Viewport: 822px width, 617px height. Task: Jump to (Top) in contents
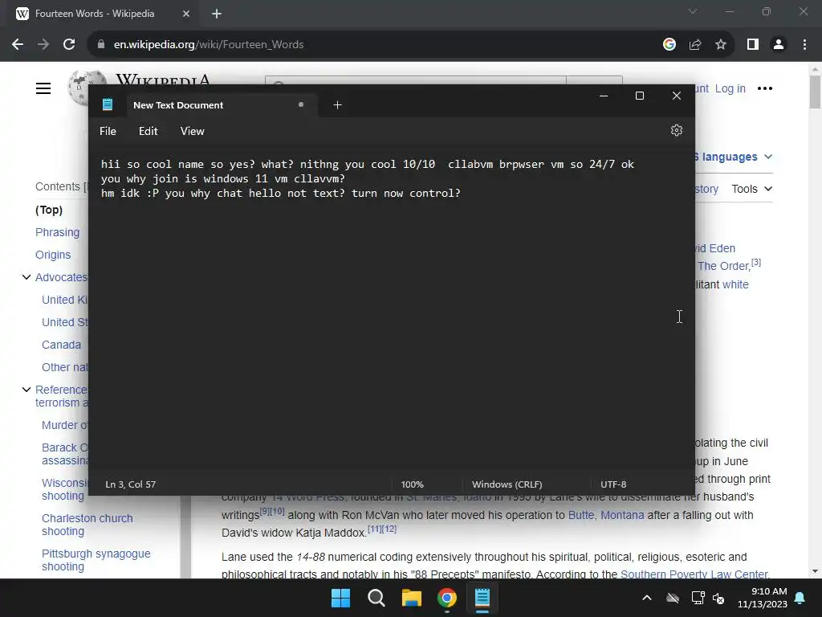click(49, 210)
